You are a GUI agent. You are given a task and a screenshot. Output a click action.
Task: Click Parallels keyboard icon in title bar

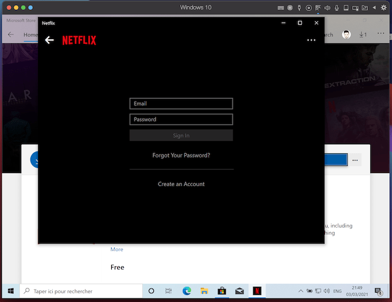[x=280, y=8]
